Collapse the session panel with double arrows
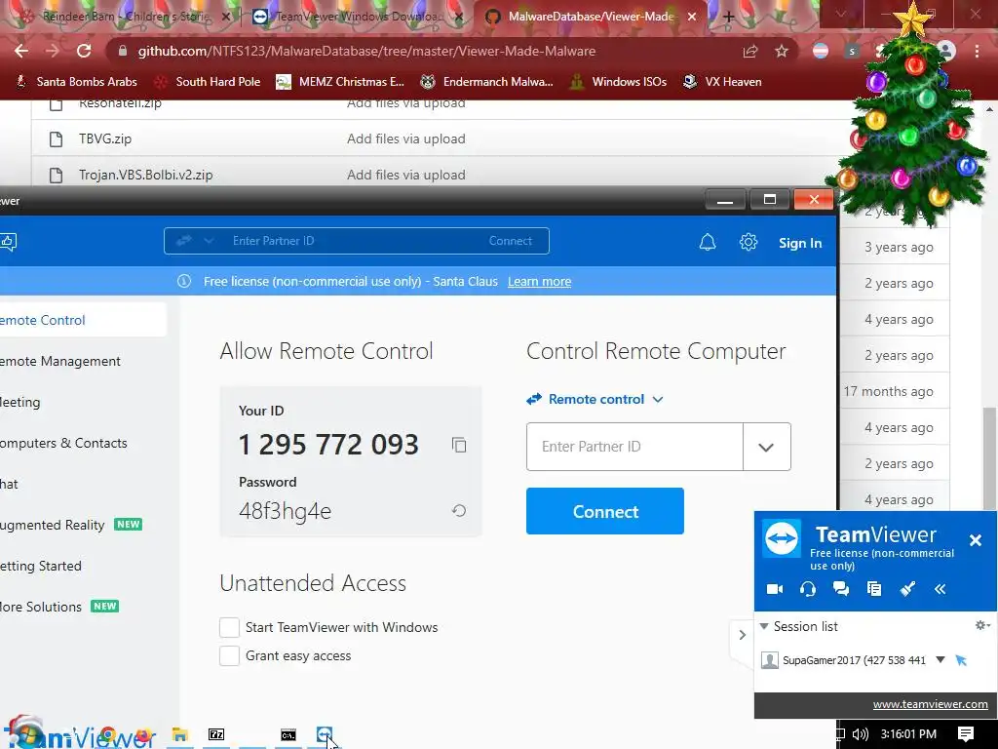 tap(940, 589)
